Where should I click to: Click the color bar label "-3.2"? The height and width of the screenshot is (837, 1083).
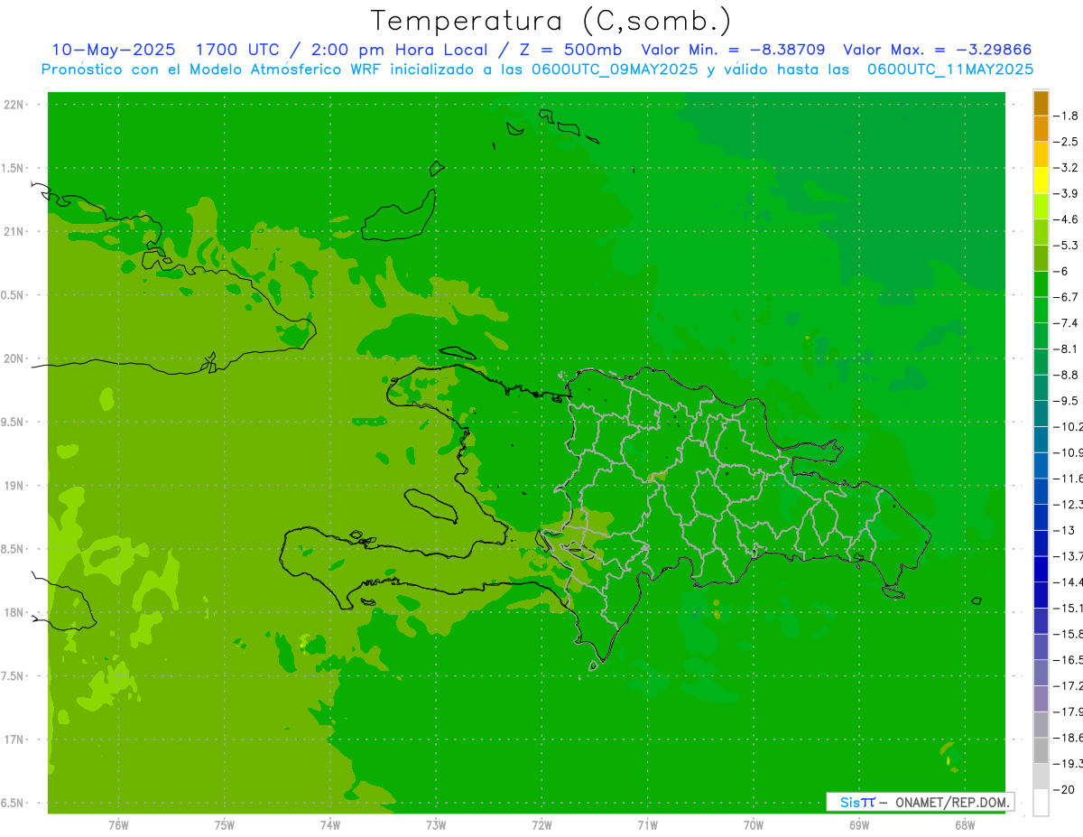click(x=1067, y=168)
